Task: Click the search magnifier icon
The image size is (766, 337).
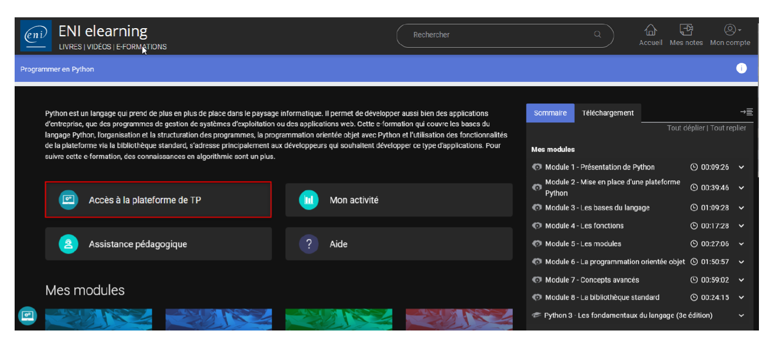Action: click(x=597, y=35)
